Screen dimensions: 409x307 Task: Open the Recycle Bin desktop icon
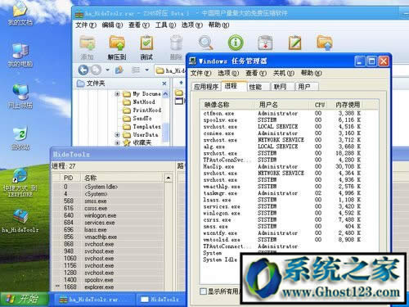click(x=20, y=138)
